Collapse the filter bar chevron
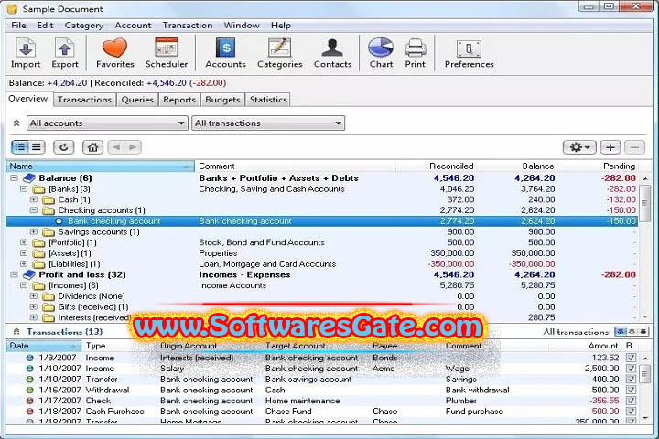This screenshot has height=439, width=659. click(x=16, y=123)
